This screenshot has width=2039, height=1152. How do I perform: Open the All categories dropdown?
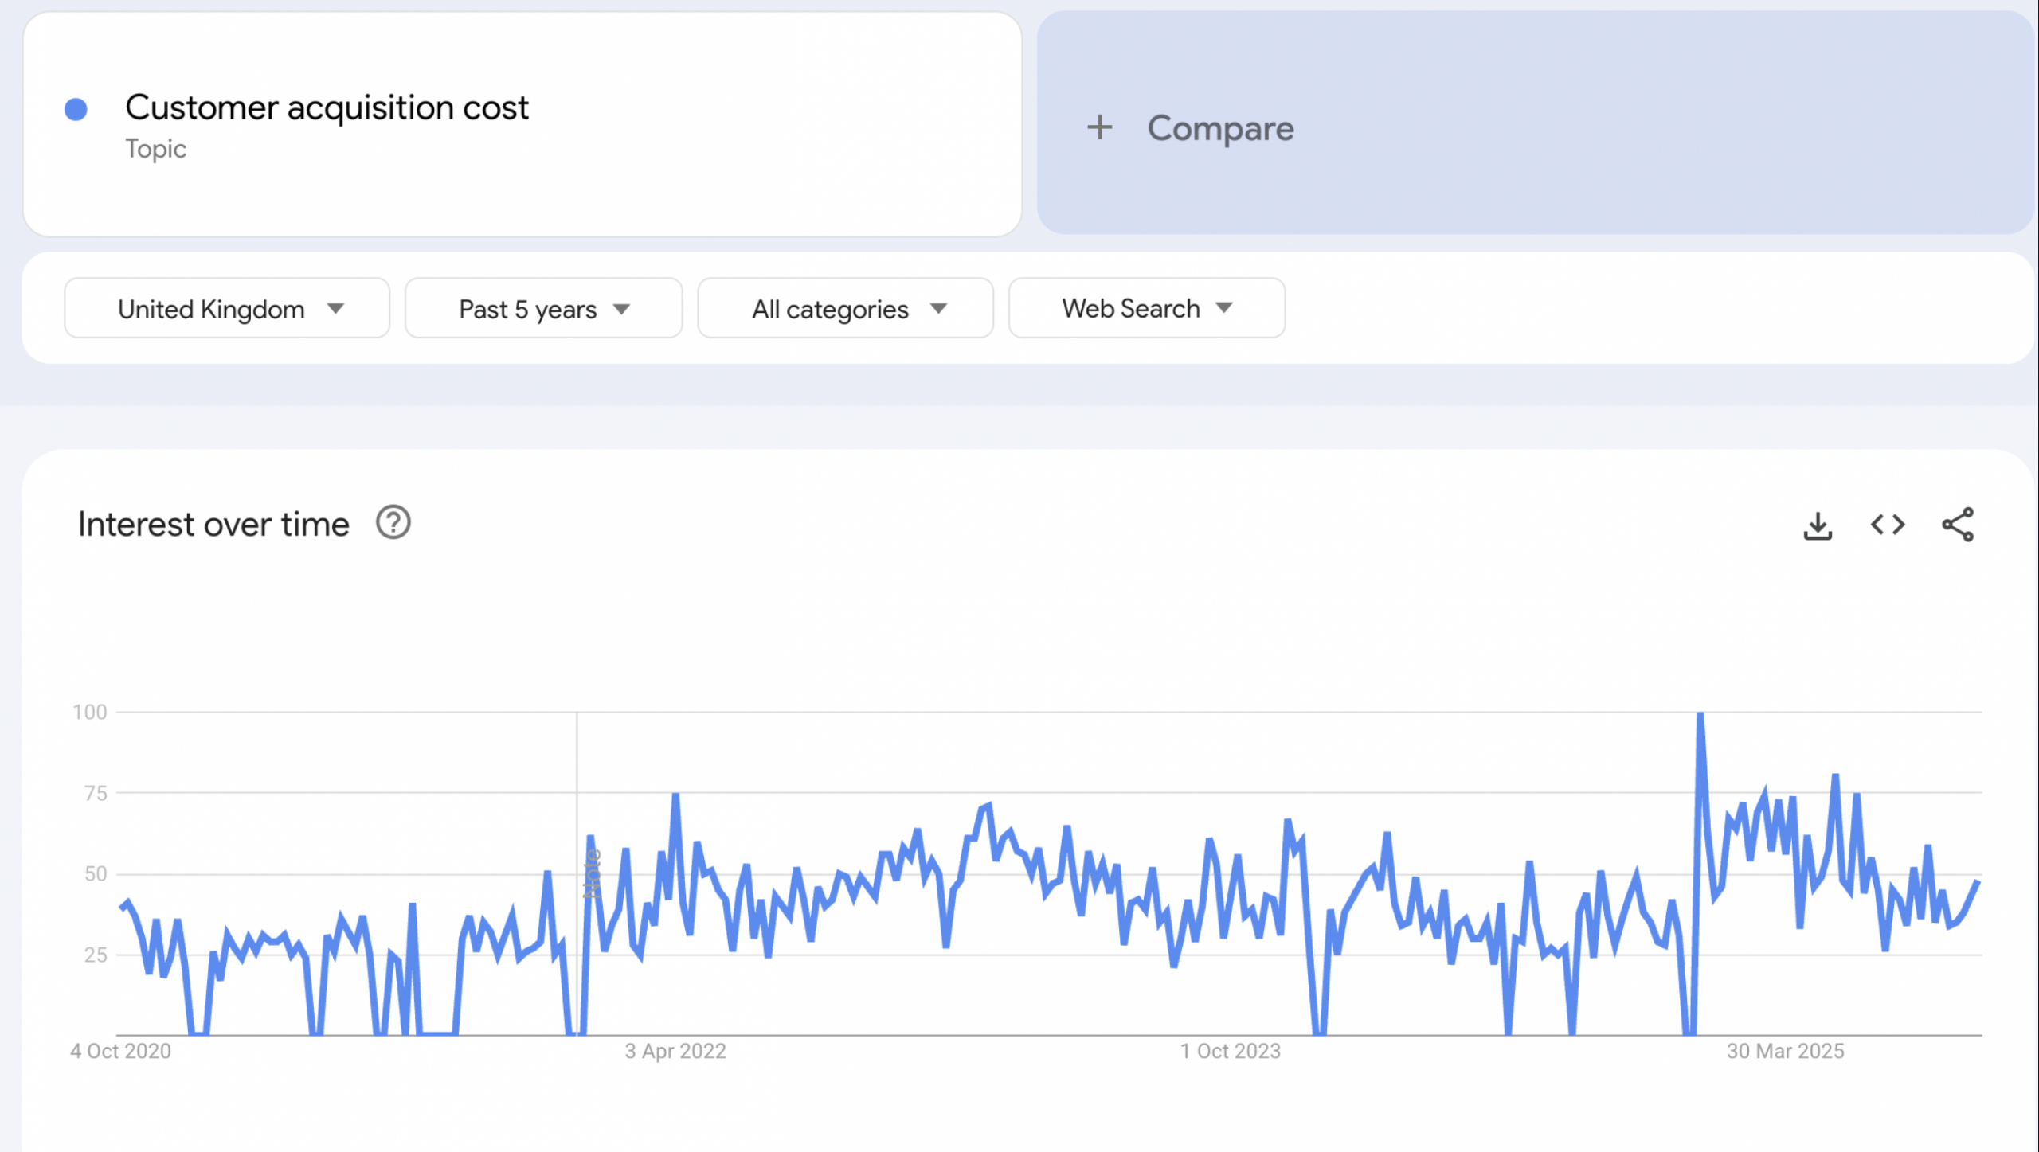coord(845,309)
